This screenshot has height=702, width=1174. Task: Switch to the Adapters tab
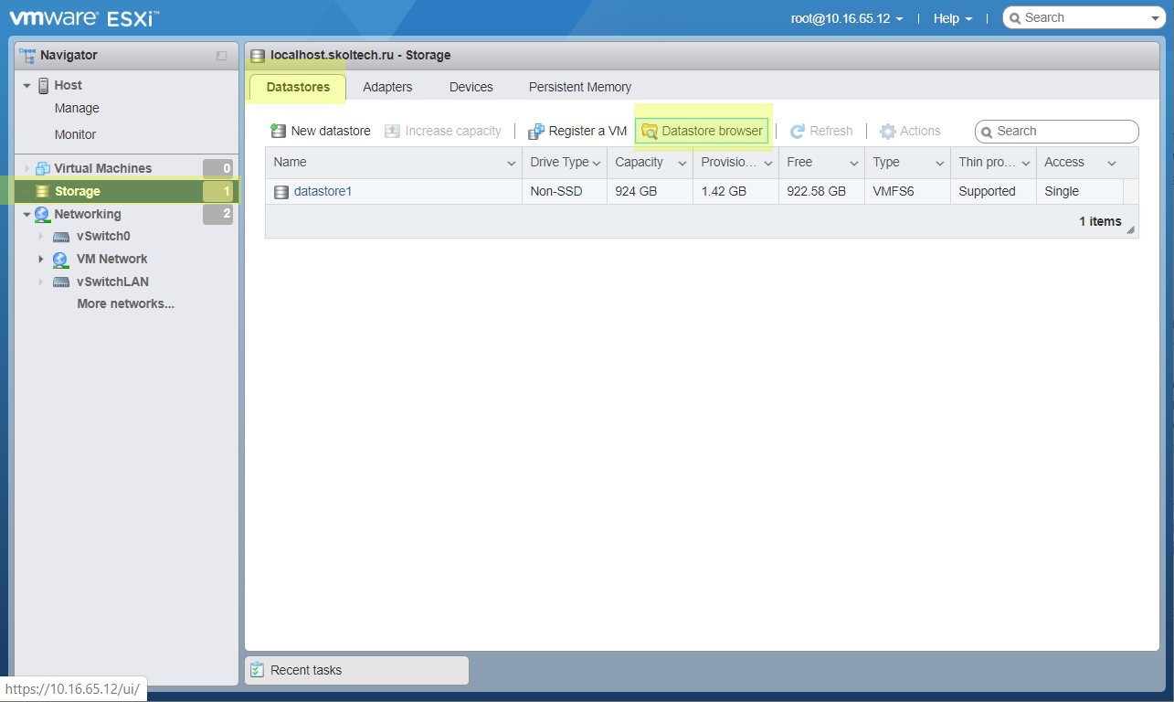point(387,87)
